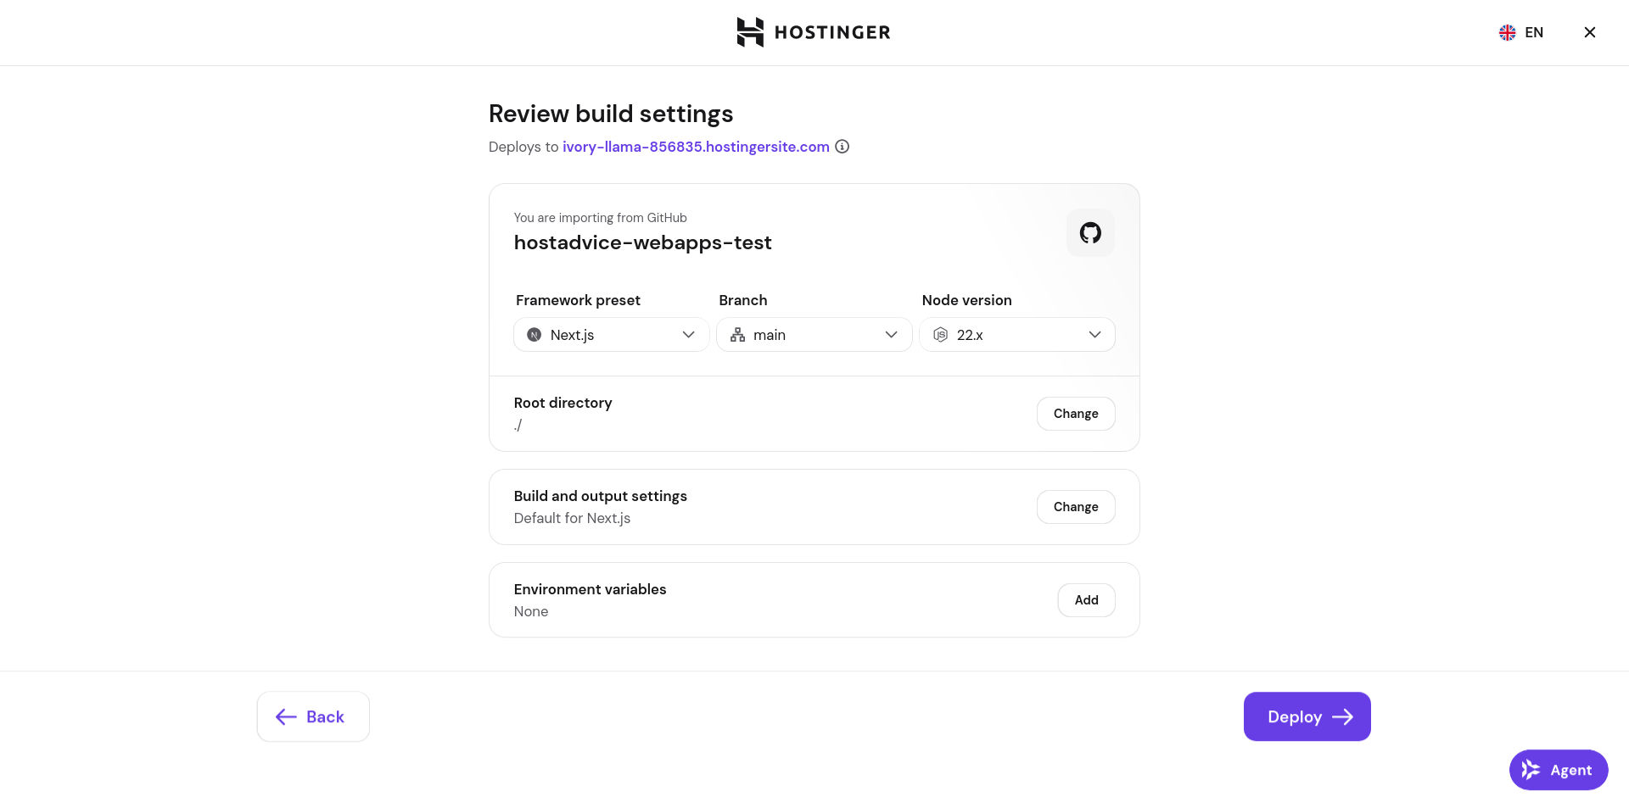Click the Hostinger logo

pyautogui.click(x=814, y=32)
